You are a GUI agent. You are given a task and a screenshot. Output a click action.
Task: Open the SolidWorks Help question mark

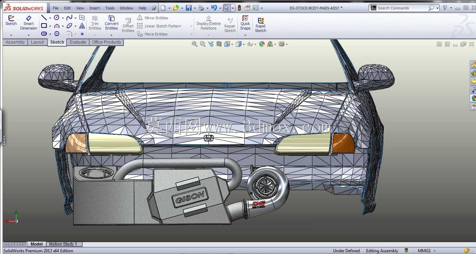click(x=445, y=8)
